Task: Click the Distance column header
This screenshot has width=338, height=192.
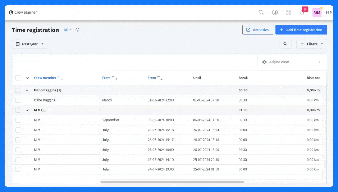Action: pyautogui.click(x=313, y=78)
